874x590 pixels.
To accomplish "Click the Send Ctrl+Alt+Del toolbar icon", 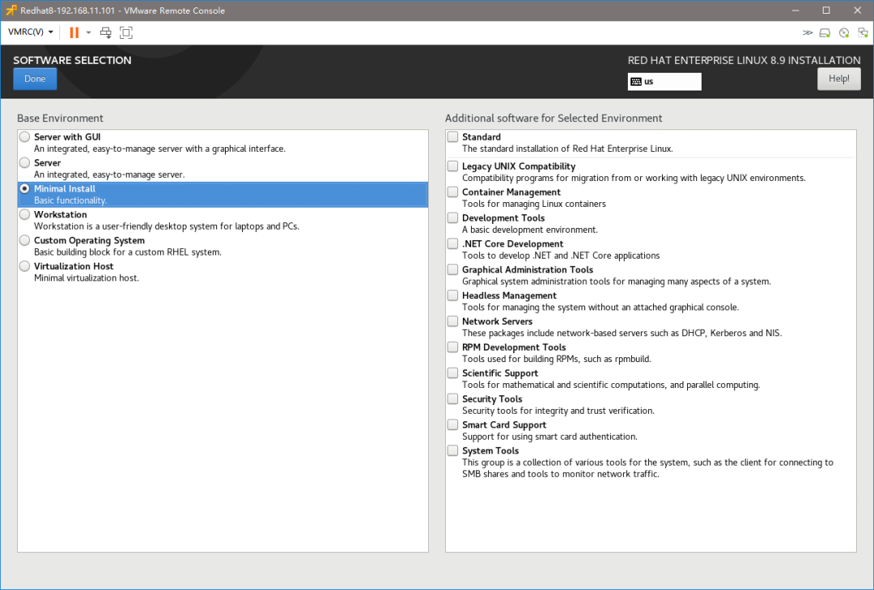I will pyautogui.click(x=105, y=32).
